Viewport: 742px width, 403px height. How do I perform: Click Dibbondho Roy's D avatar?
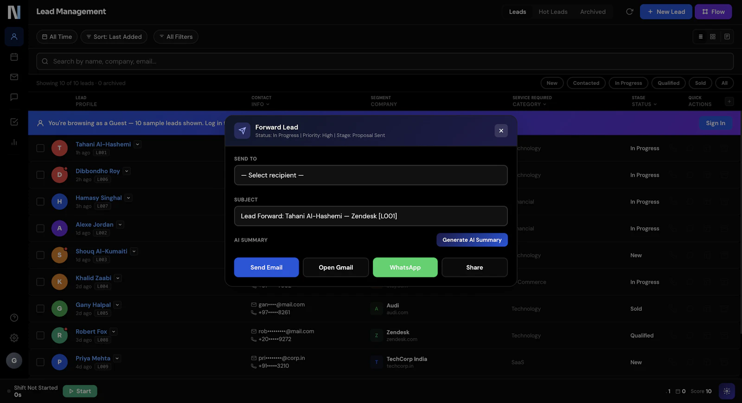click(59, 175)
